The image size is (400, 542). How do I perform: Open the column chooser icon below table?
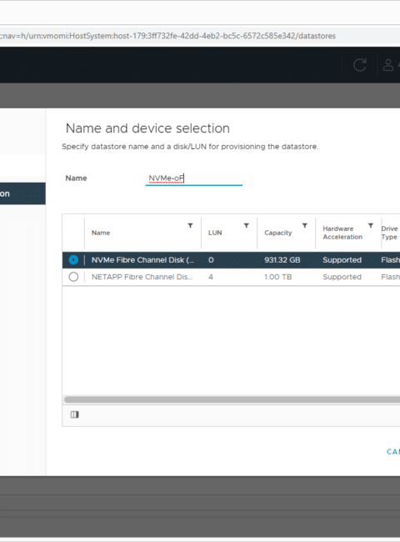tap(75, 414)
